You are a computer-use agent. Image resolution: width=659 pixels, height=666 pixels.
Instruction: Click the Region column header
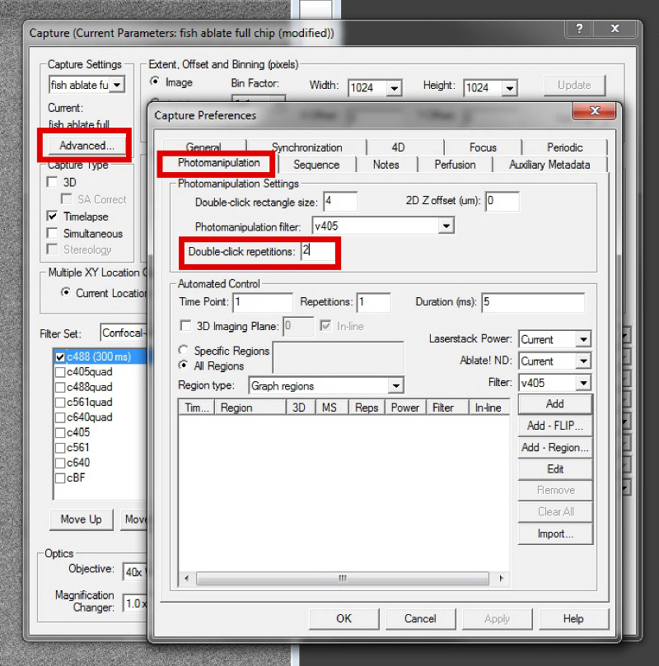[250, 408]
